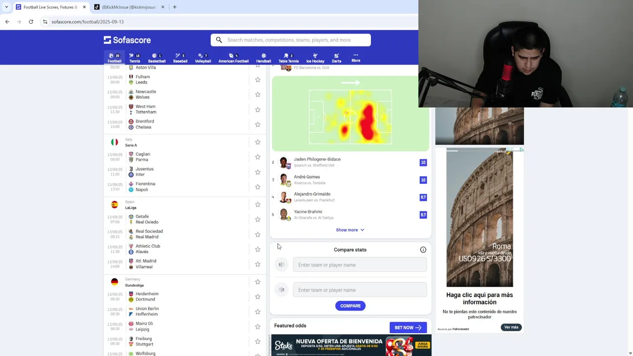The image size is (633, 356).
Task: Favorite the Newcastle vs Wolves match
Action: coord(258,94)
